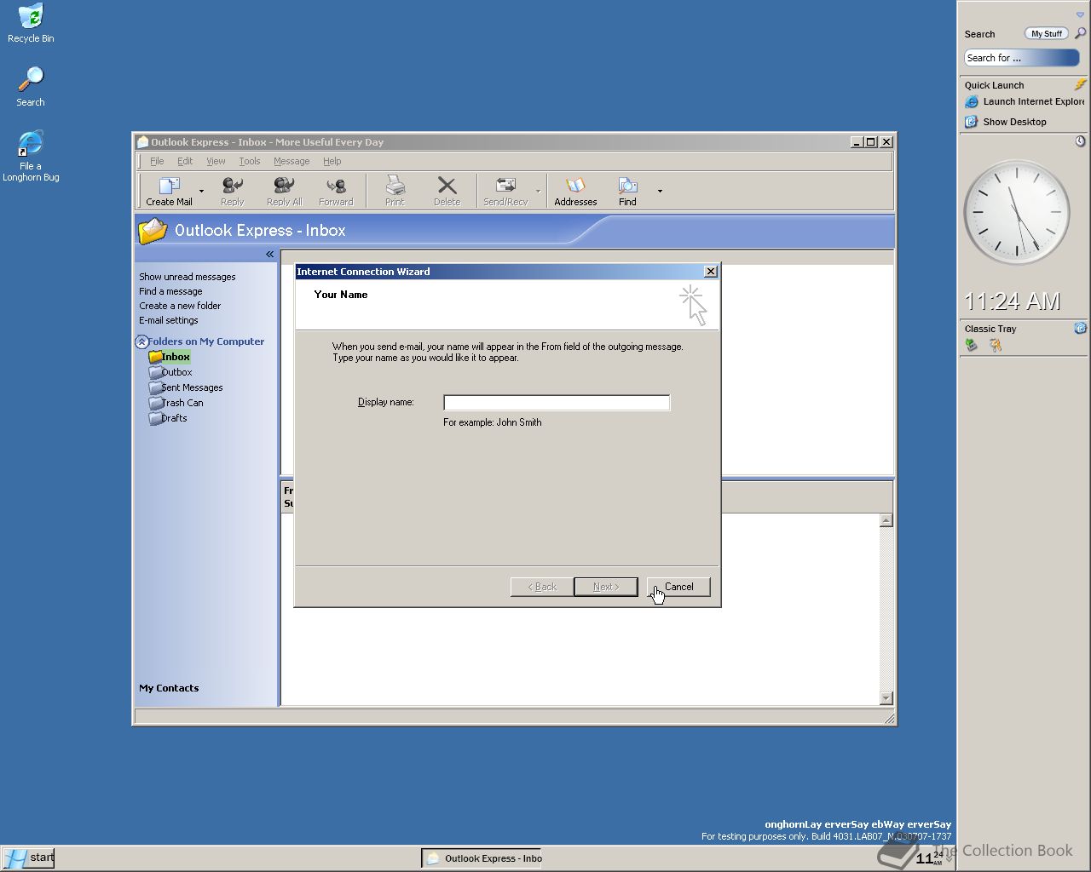
Task: Click preview pane scrollbar up arrow
Action: (886, 520)
